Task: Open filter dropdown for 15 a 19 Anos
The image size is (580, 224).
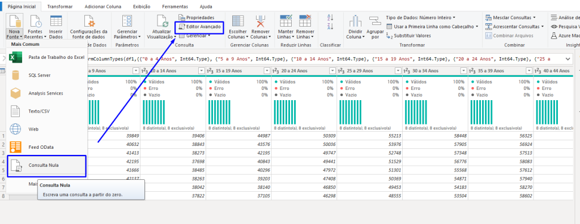Action: (267, 71)
